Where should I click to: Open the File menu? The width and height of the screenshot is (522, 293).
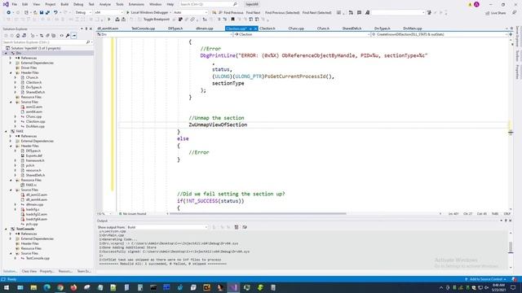coord(15,4)
